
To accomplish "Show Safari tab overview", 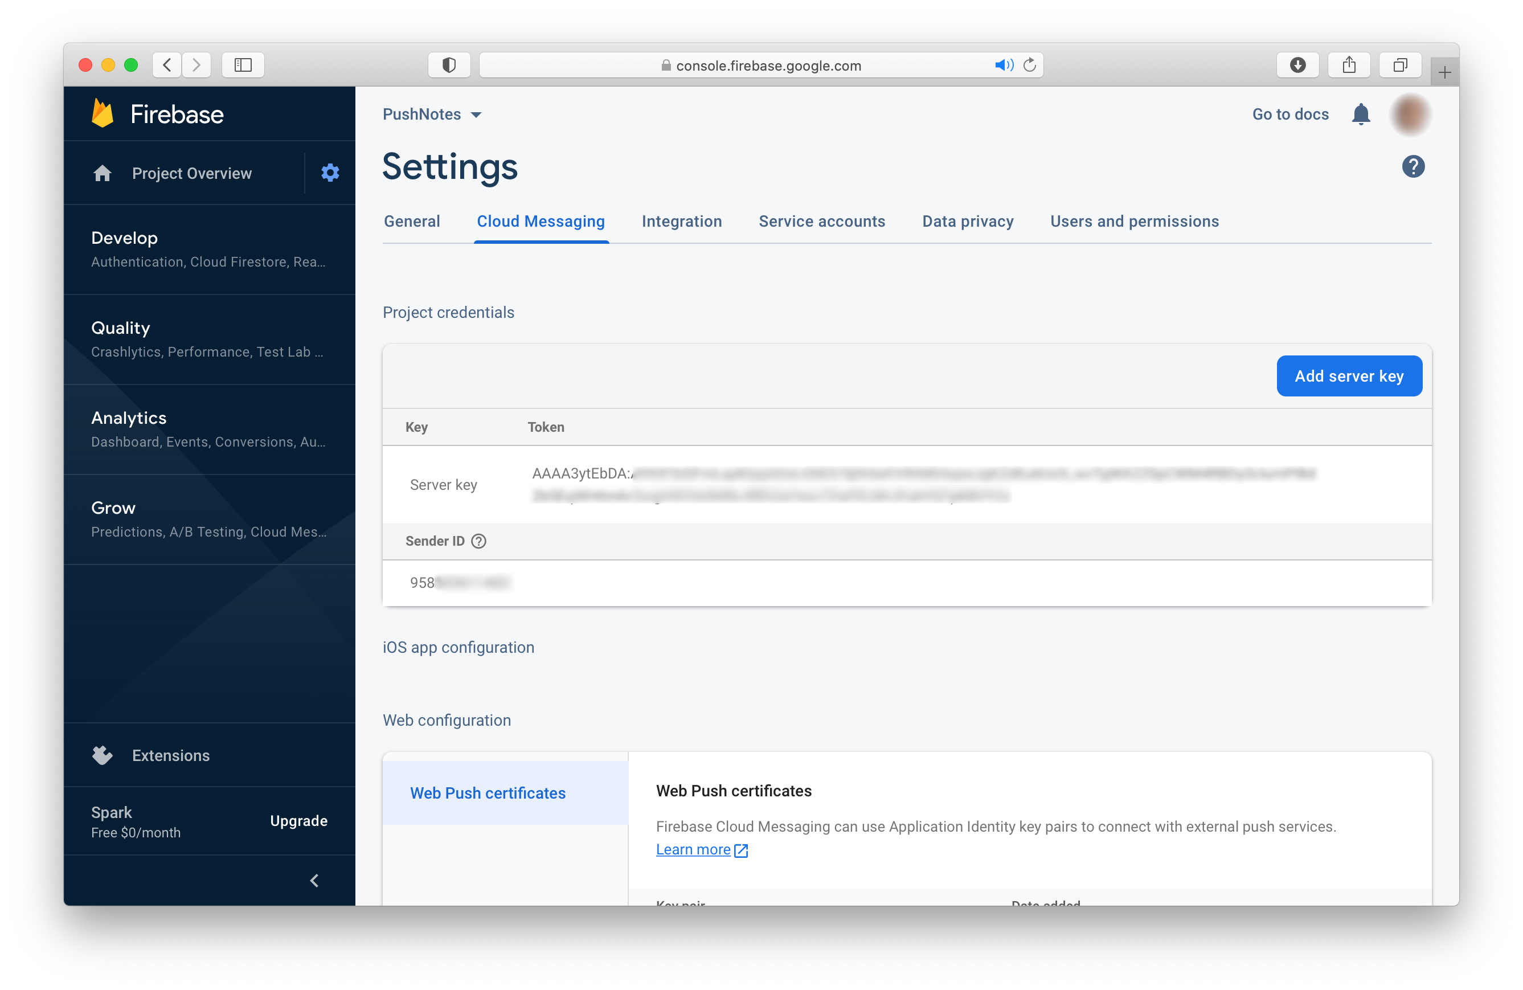I will coord(1400,64).
